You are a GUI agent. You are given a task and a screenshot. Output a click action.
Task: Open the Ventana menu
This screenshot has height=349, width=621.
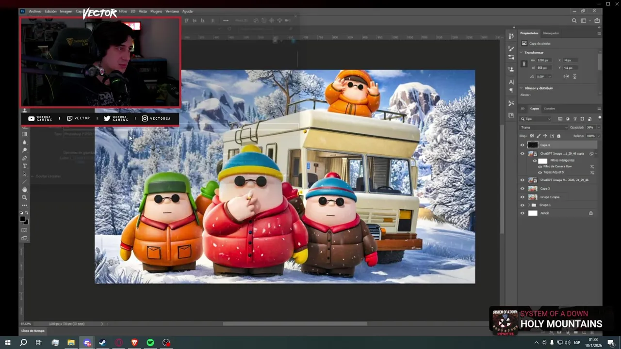point(172,11)
